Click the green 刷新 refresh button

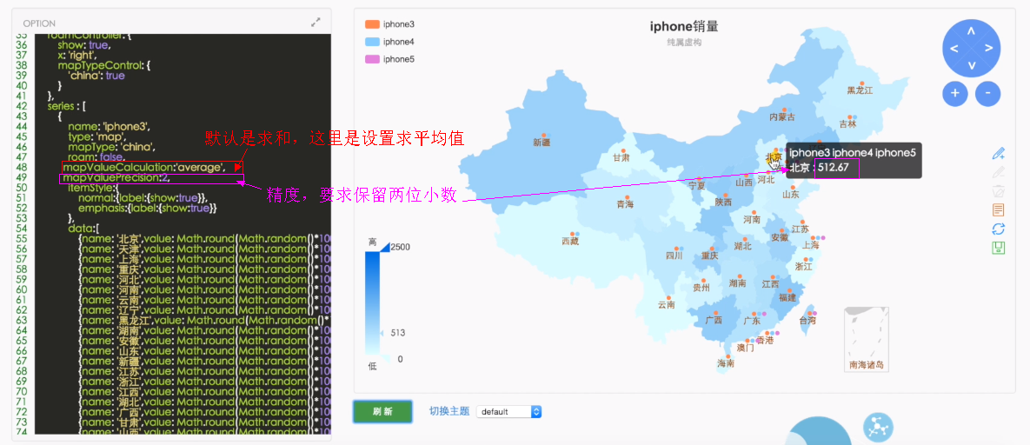point(382,411)
